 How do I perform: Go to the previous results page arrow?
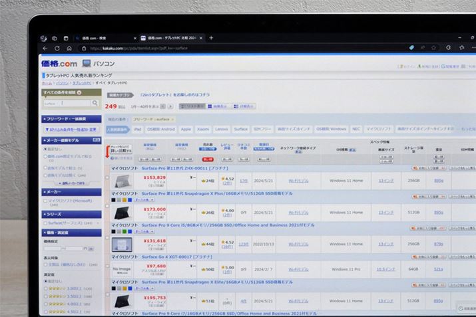point(162,106)
